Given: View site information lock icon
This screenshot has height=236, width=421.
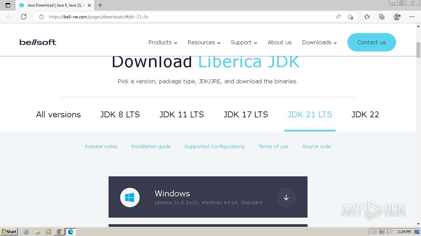Looking at the screenshot, I should 41,17.
